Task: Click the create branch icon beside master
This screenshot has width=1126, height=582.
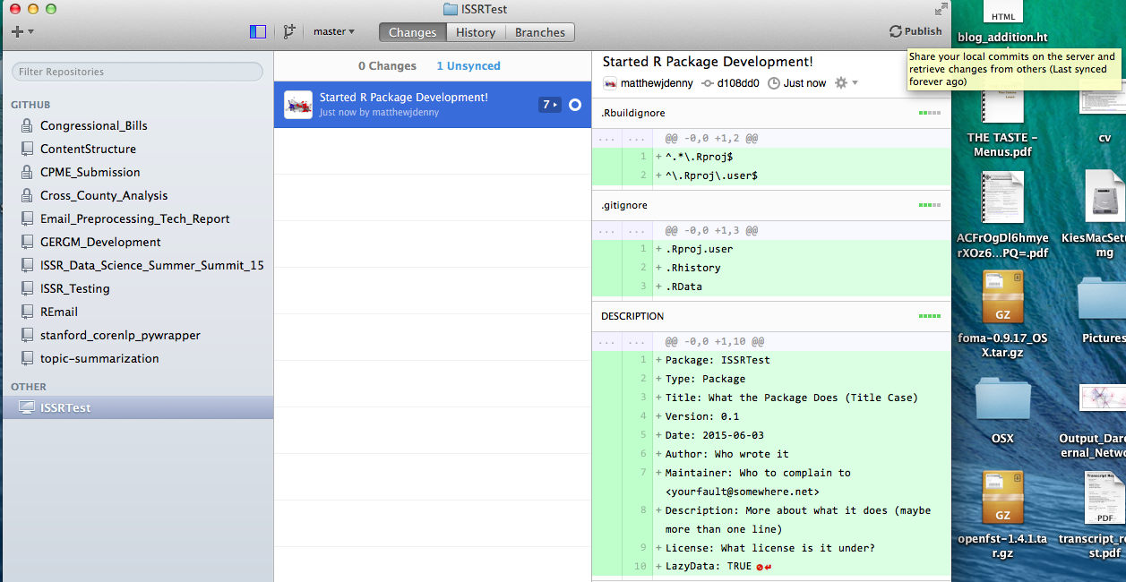Action: (x=288, y=32)
